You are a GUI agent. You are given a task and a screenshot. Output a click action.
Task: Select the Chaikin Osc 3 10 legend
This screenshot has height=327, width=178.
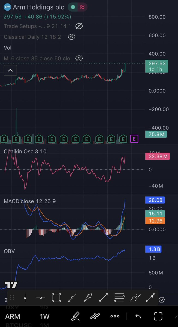tap(25, 152)
